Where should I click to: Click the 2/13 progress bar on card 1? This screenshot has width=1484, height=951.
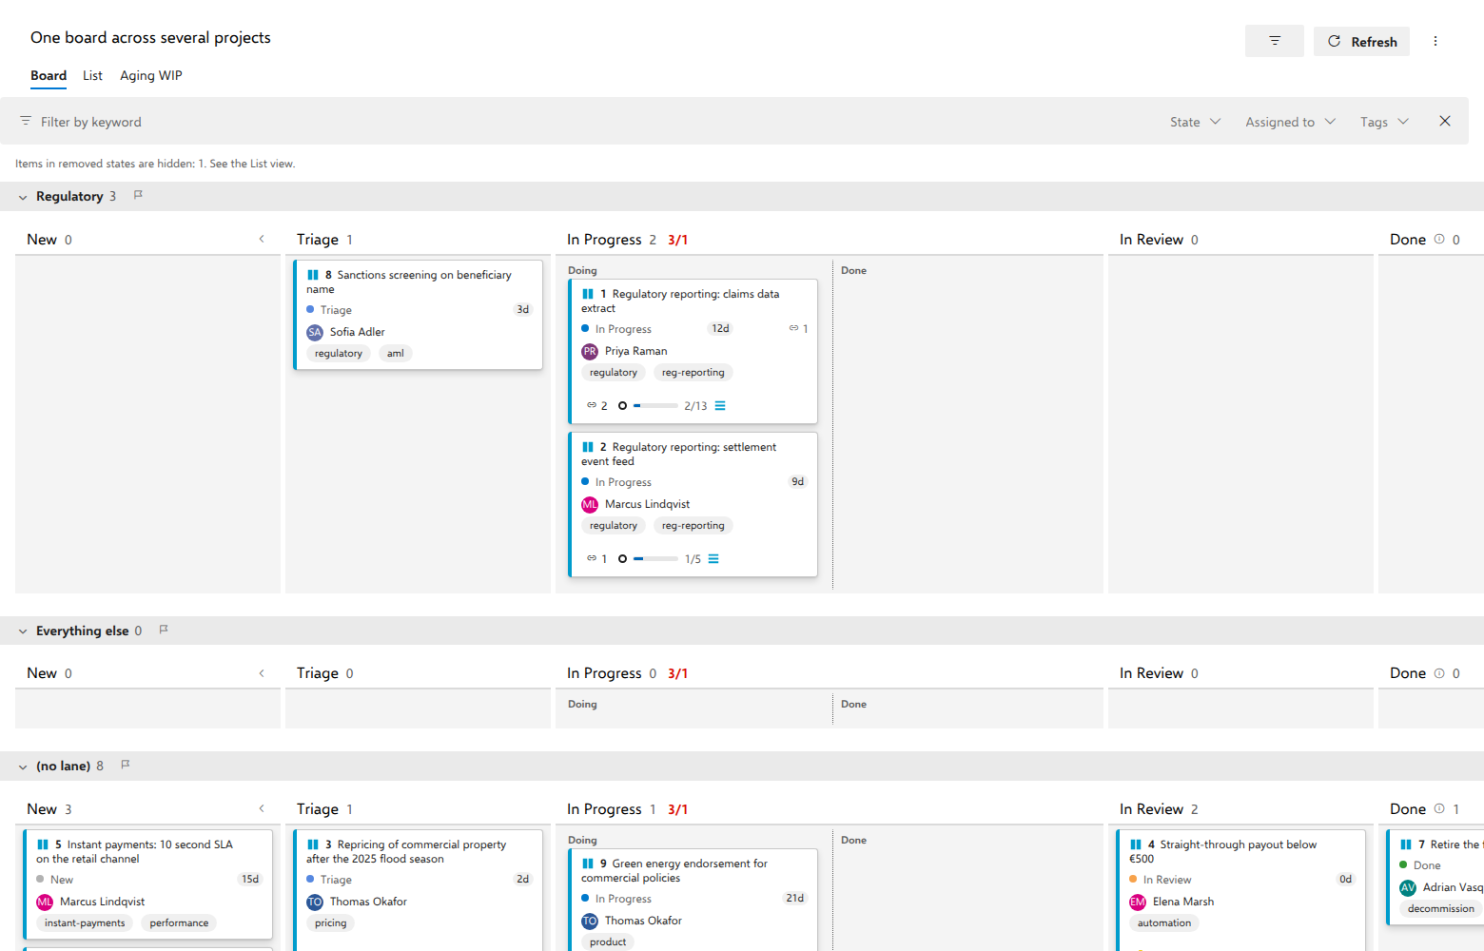(x=655, y=406)
